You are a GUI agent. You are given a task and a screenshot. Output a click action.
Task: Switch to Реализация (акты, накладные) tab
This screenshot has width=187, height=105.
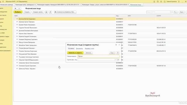25,5
